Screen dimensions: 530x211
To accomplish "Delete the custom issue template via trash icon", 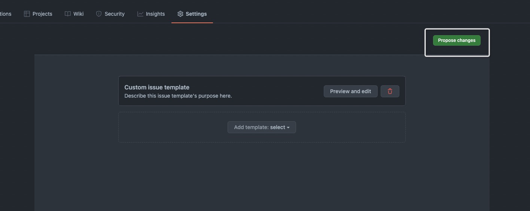I will click(x=390, y=91).
